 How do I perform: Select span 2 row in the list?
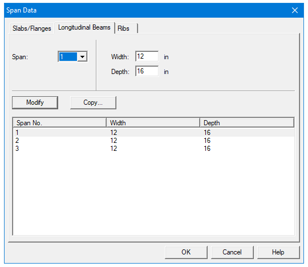(x=154, y=141)
